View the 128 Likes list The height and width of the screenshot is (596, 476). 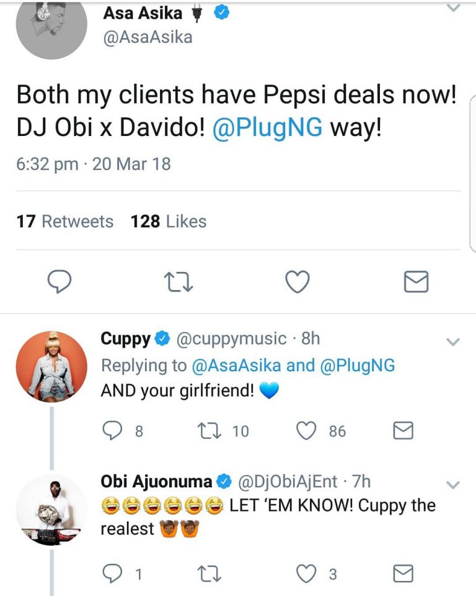169,222
